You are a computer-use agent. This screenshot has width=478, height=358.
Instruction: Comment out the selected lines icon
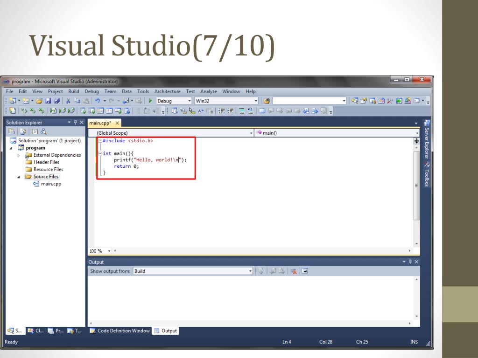tap(242, 111)
